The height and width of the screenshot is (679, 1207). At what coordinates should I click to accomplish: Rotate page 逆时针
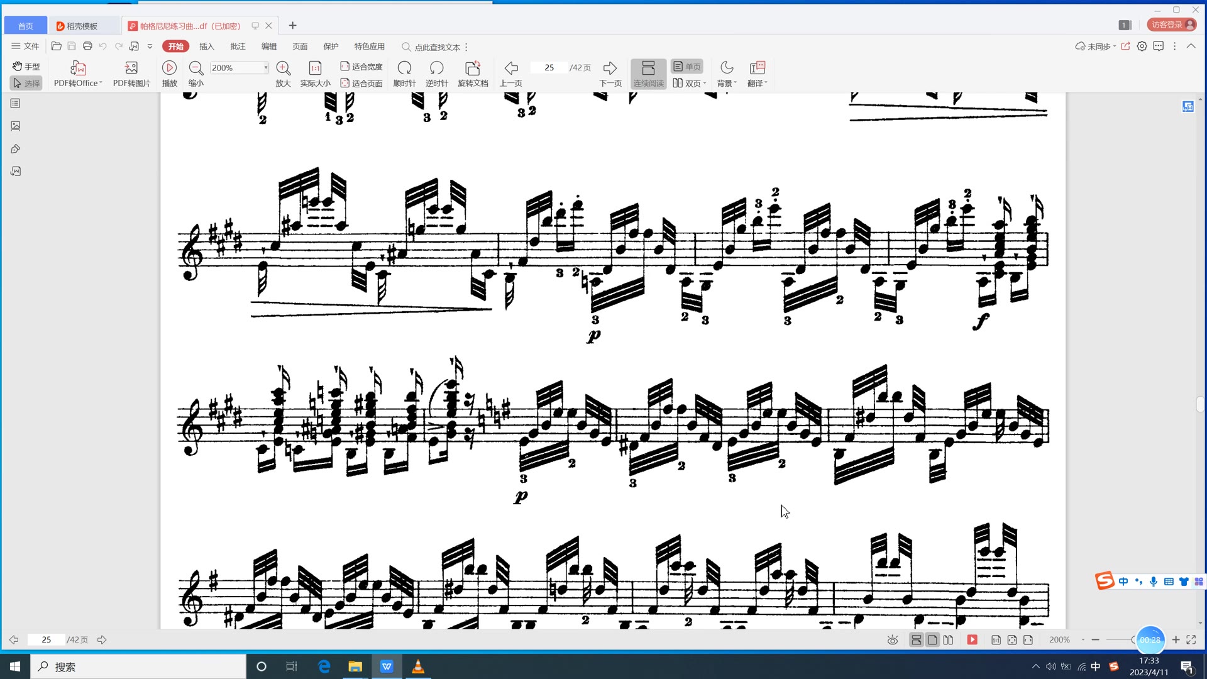pos(436,74)
